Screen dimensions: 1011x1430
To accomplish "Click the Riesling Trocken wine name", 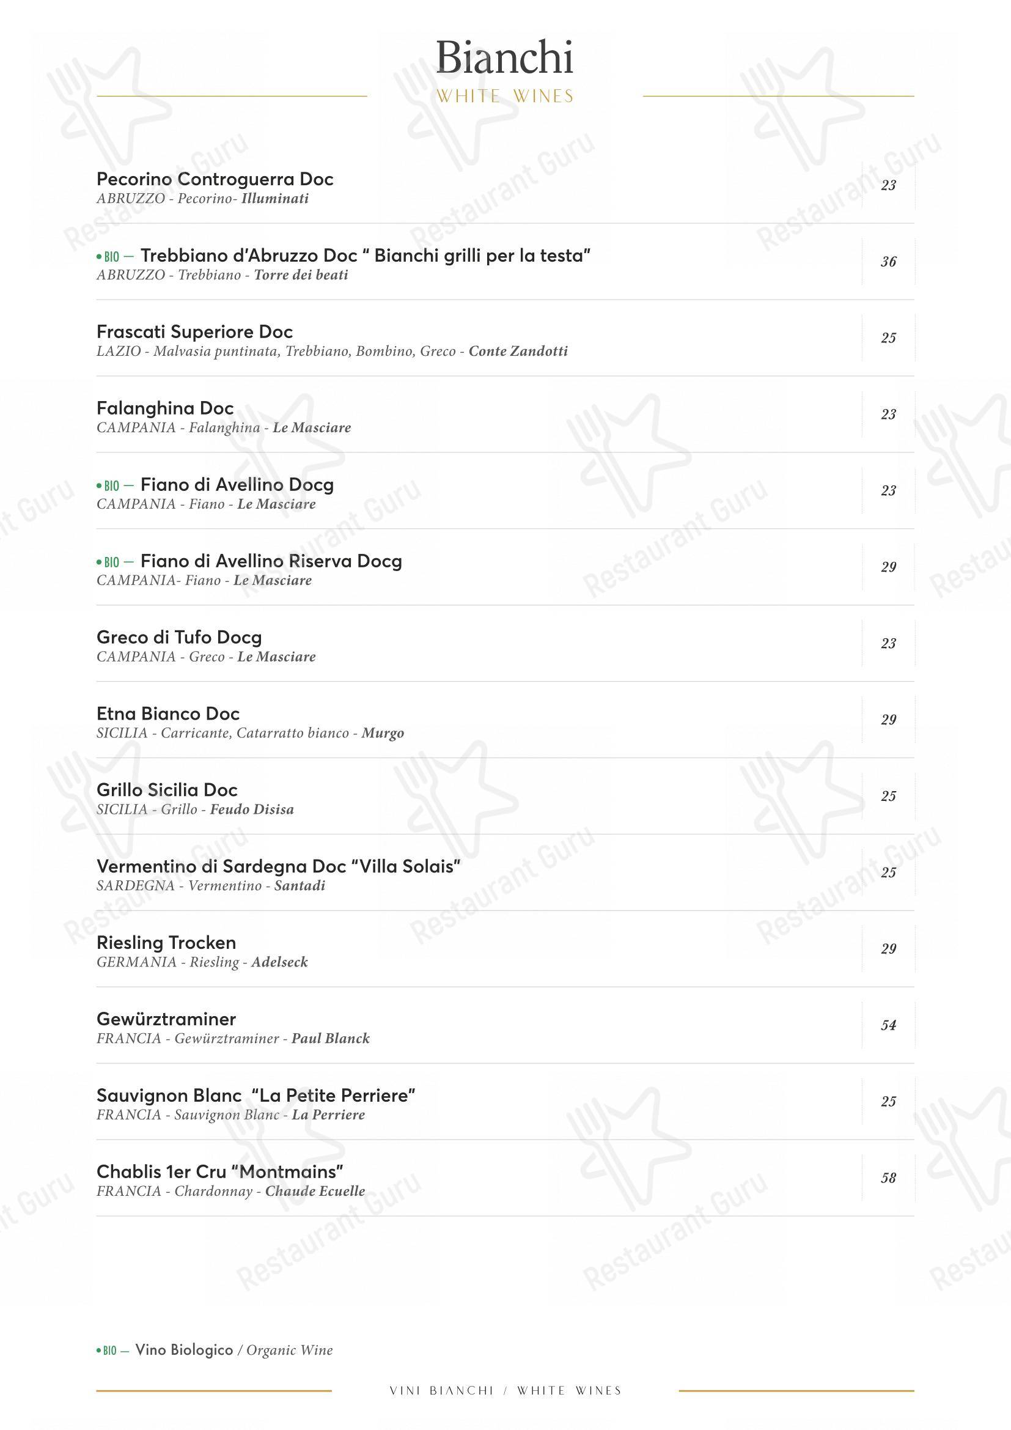I will 166,943.
